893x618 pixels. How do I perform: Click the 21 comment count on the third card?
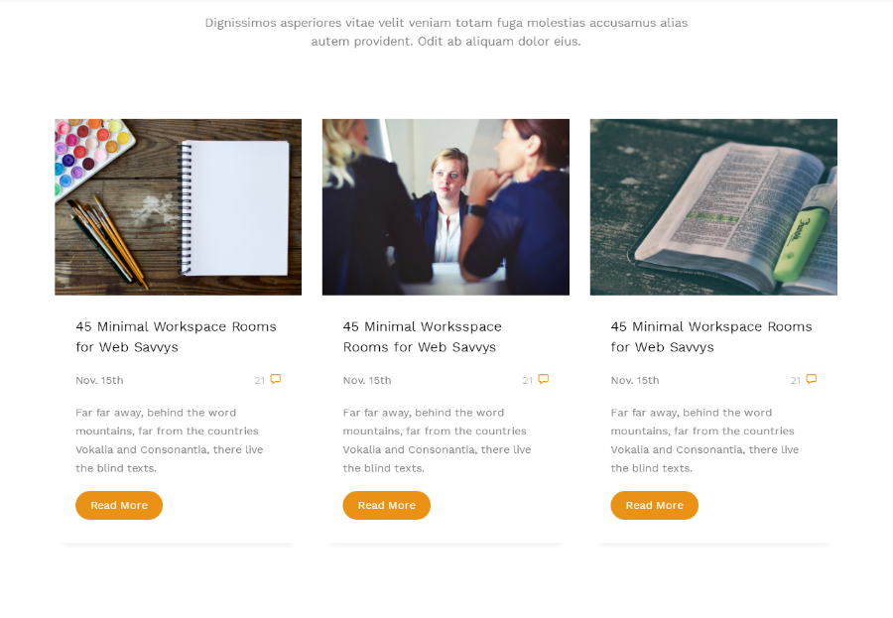tap(796, 381)
